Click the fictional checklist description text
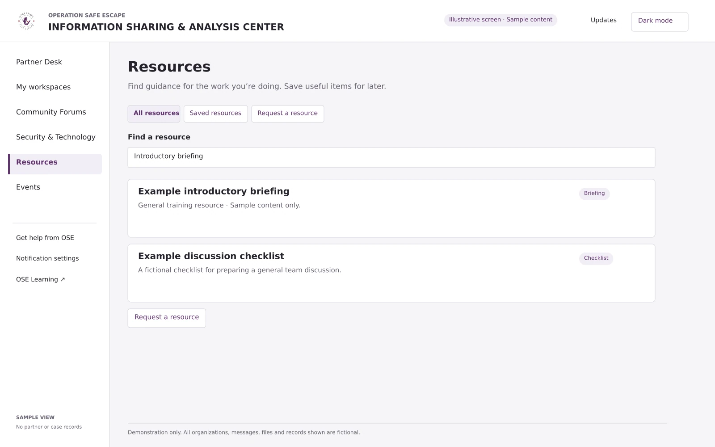The width and height of the screenshot is (715, 447). 240,270
